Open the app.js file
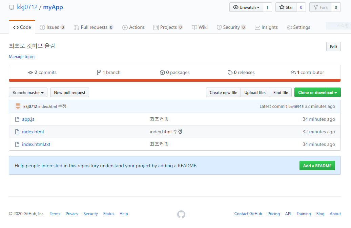This screenshot has width=351, height=228. [28, 119]
